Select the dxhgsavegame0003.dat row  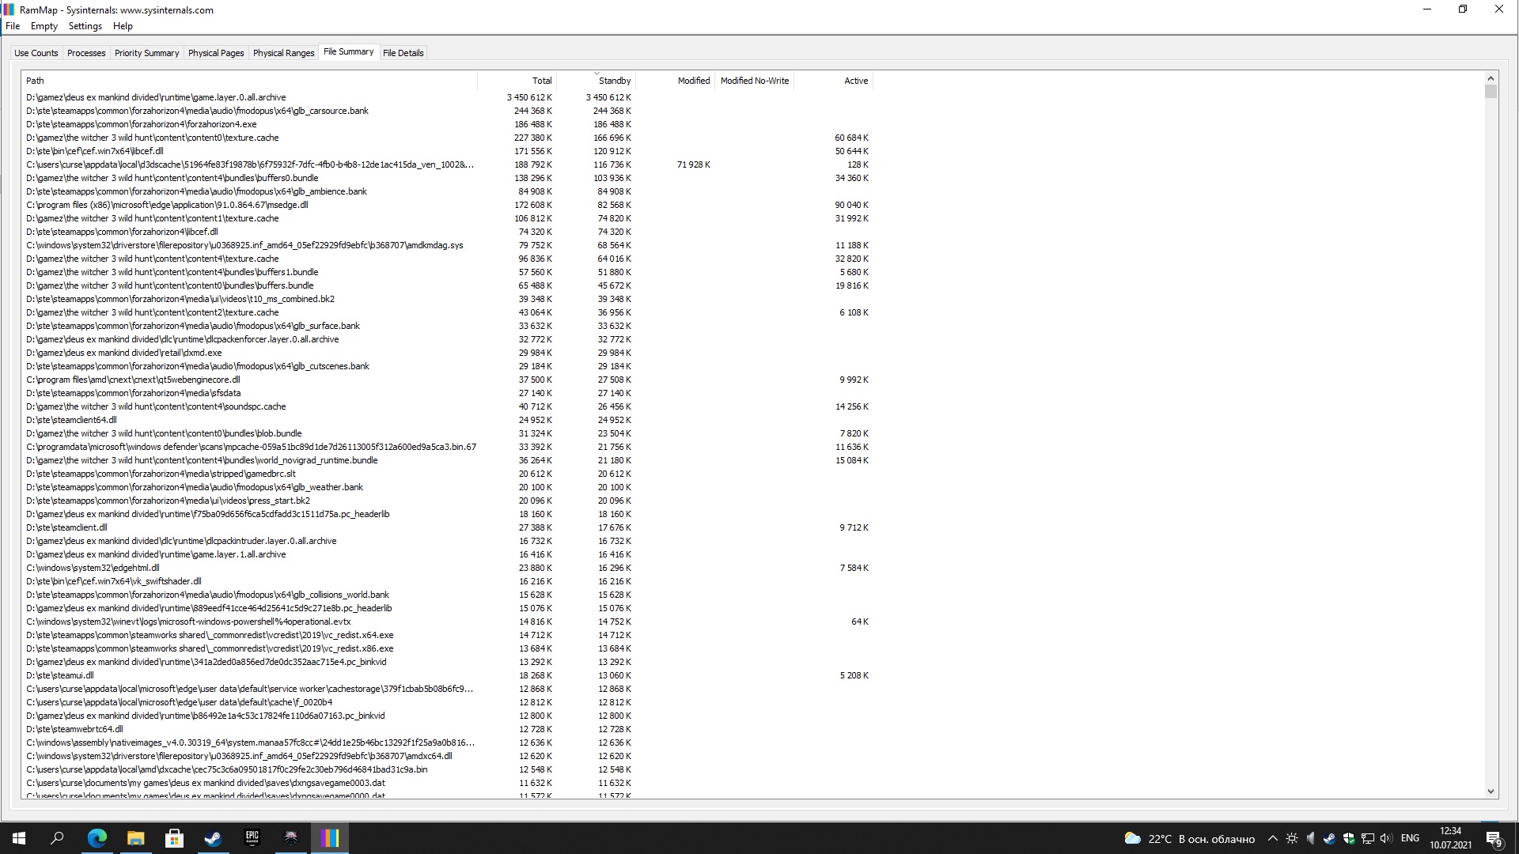447,783
